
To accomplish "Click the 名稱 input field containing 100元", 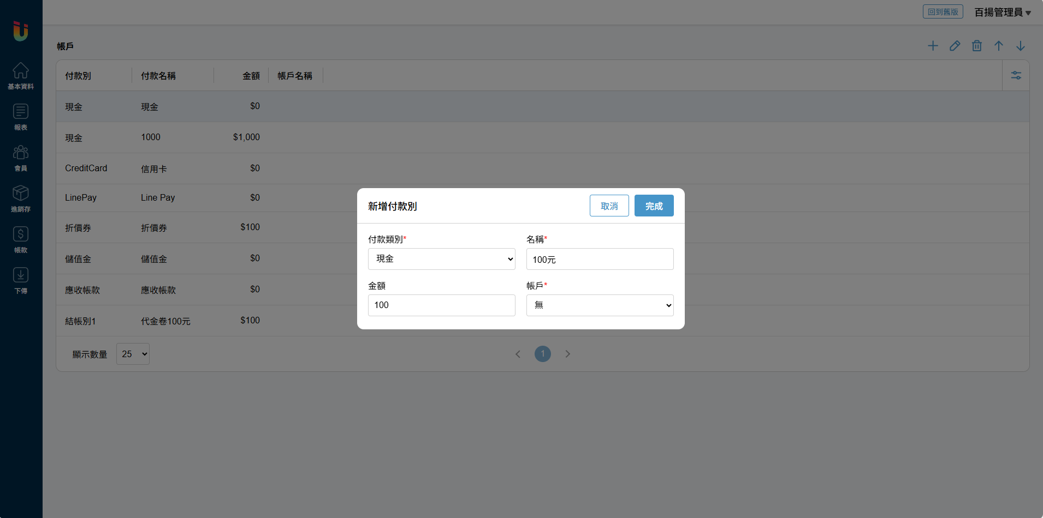I will pos(600,259).
